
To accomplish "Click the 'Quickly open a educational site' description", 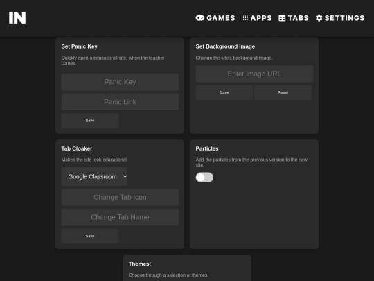I will [113, 60].
